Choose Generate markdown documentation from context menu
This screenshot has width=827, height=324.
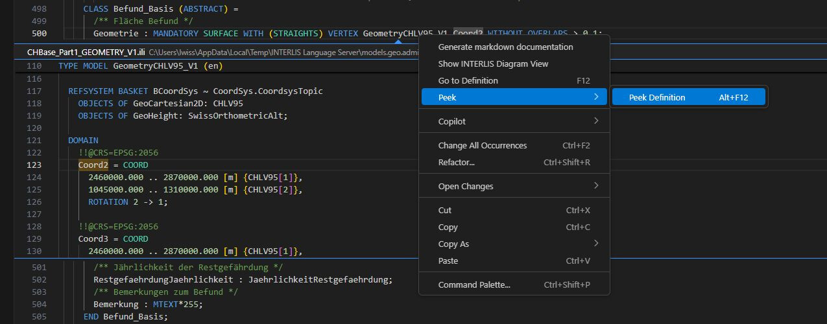click(505, 47)
